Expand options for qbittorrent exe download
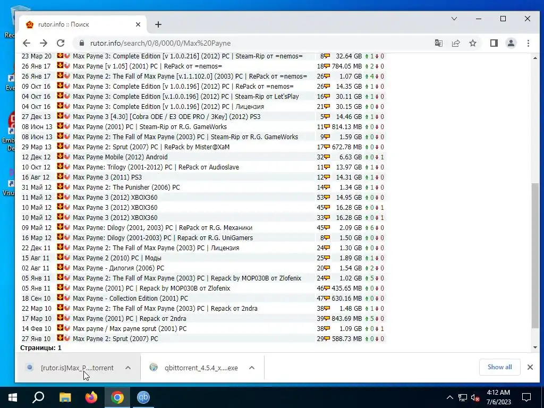 [x=252, y=368]
